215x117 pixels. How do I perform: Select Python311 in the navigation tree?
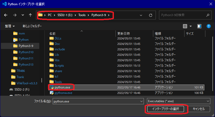click(x=23, y=58)
